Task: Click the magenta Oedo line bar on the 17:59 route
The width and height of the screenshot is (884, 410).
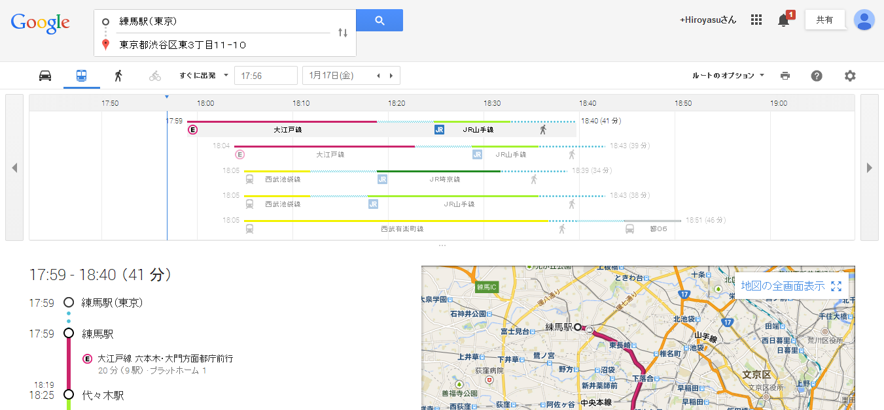Action: click(x=282, y=121)
